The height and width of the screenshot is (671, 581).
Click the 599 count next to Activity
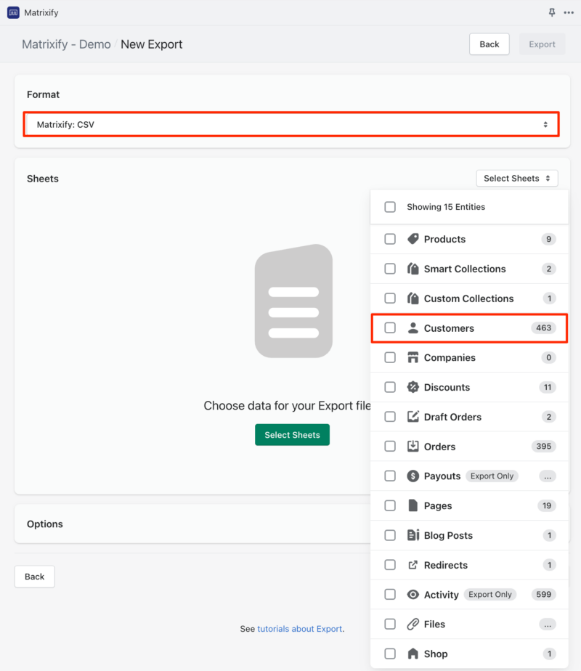point(543,595)
